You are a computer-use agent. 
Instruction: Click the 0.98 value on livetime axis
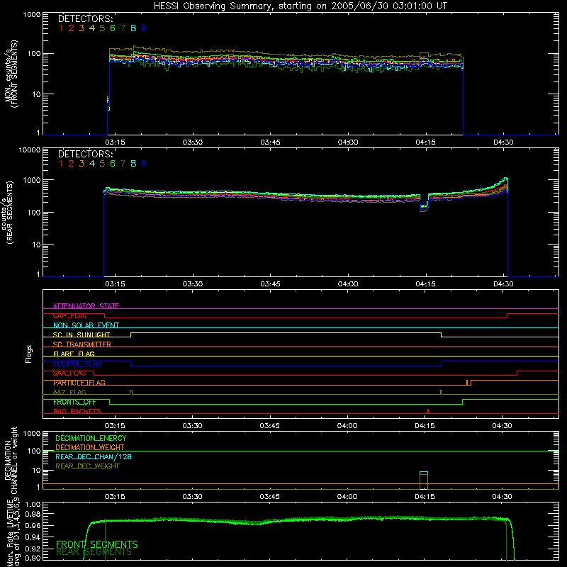tap(33, 514)
